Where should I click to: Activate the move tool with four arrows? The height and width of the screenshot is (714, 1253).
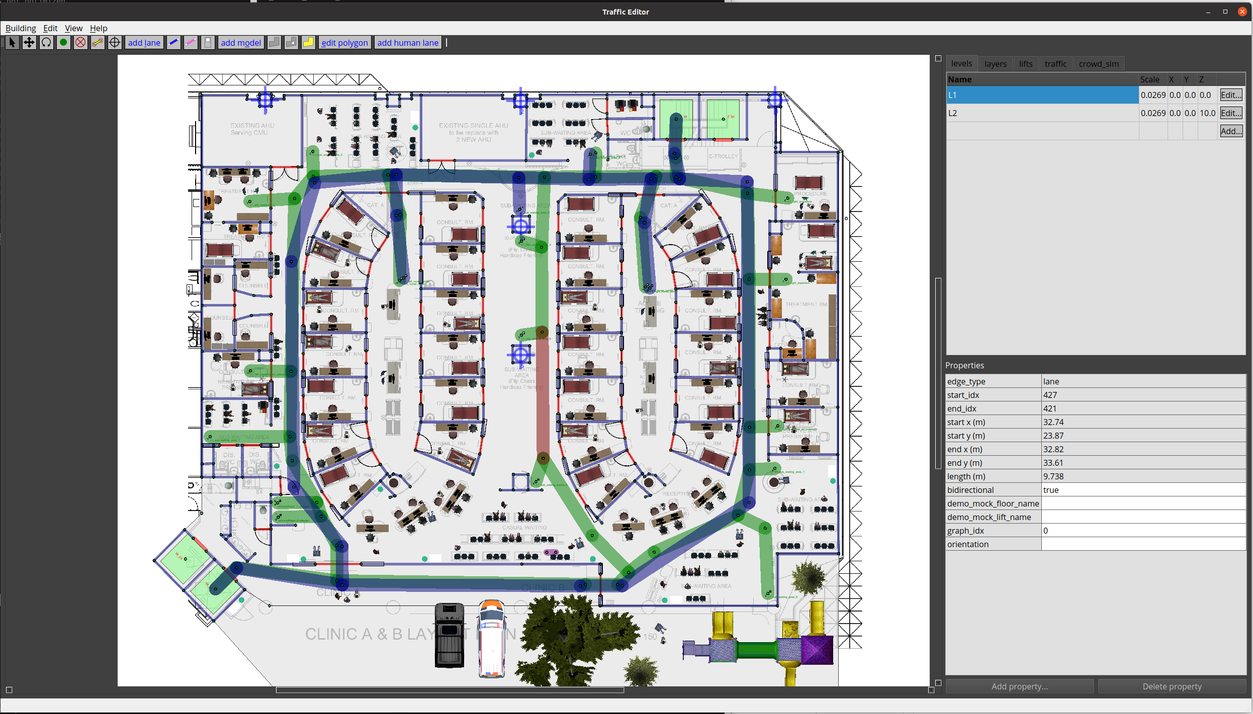tap(29, 43)
